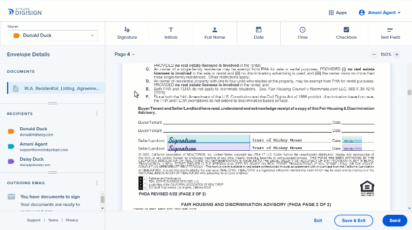412x230 pixels.
Task: Select the teal Signature field on document
Action: coord(208,139)
